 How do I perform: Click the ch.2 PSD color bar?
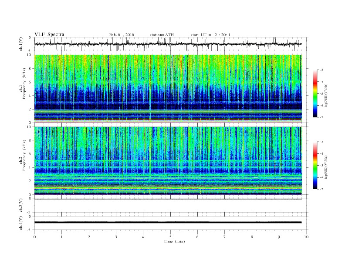[315, 165]
